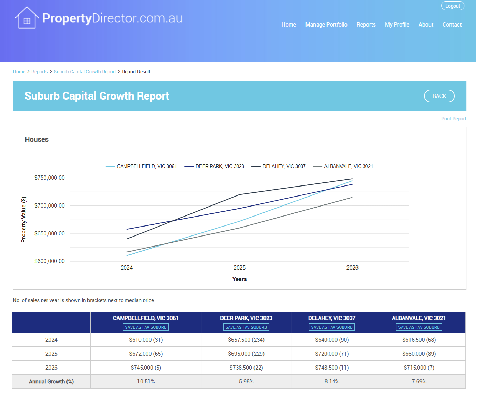477x402 pixels.
Task: Open the Contact page
Action: coord(452,25)
